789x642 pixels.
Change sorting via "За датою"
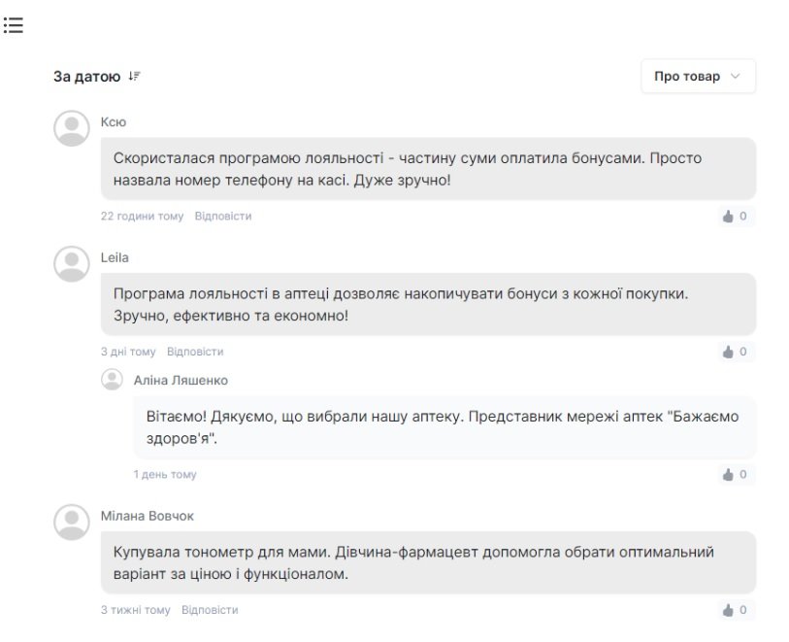tap(86, 77)
